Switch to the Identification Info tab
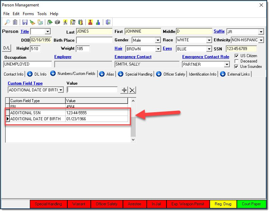 (x=202, y=74)
